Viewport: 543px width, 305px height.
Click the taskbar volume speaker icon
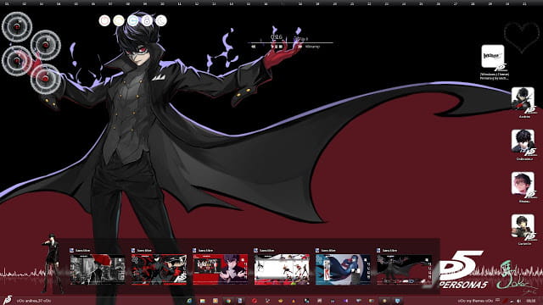[x=518, y=301]
